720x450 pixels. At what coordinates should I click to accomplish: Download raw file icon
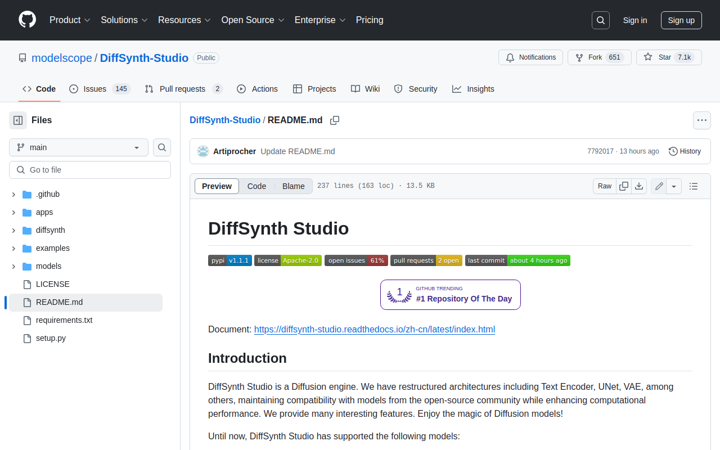[639, 186]
